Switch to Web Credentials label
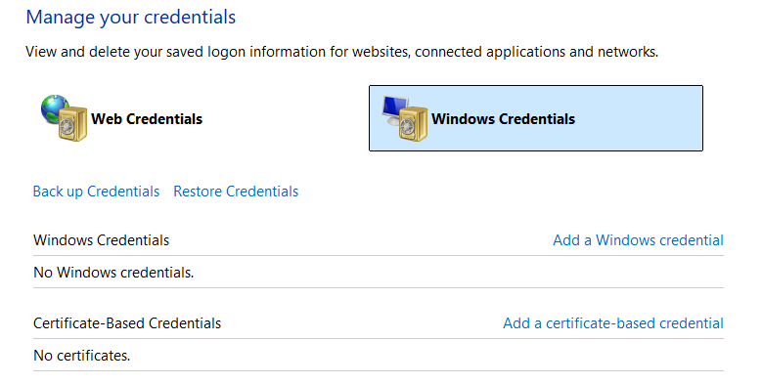 (x=147, y=119)
